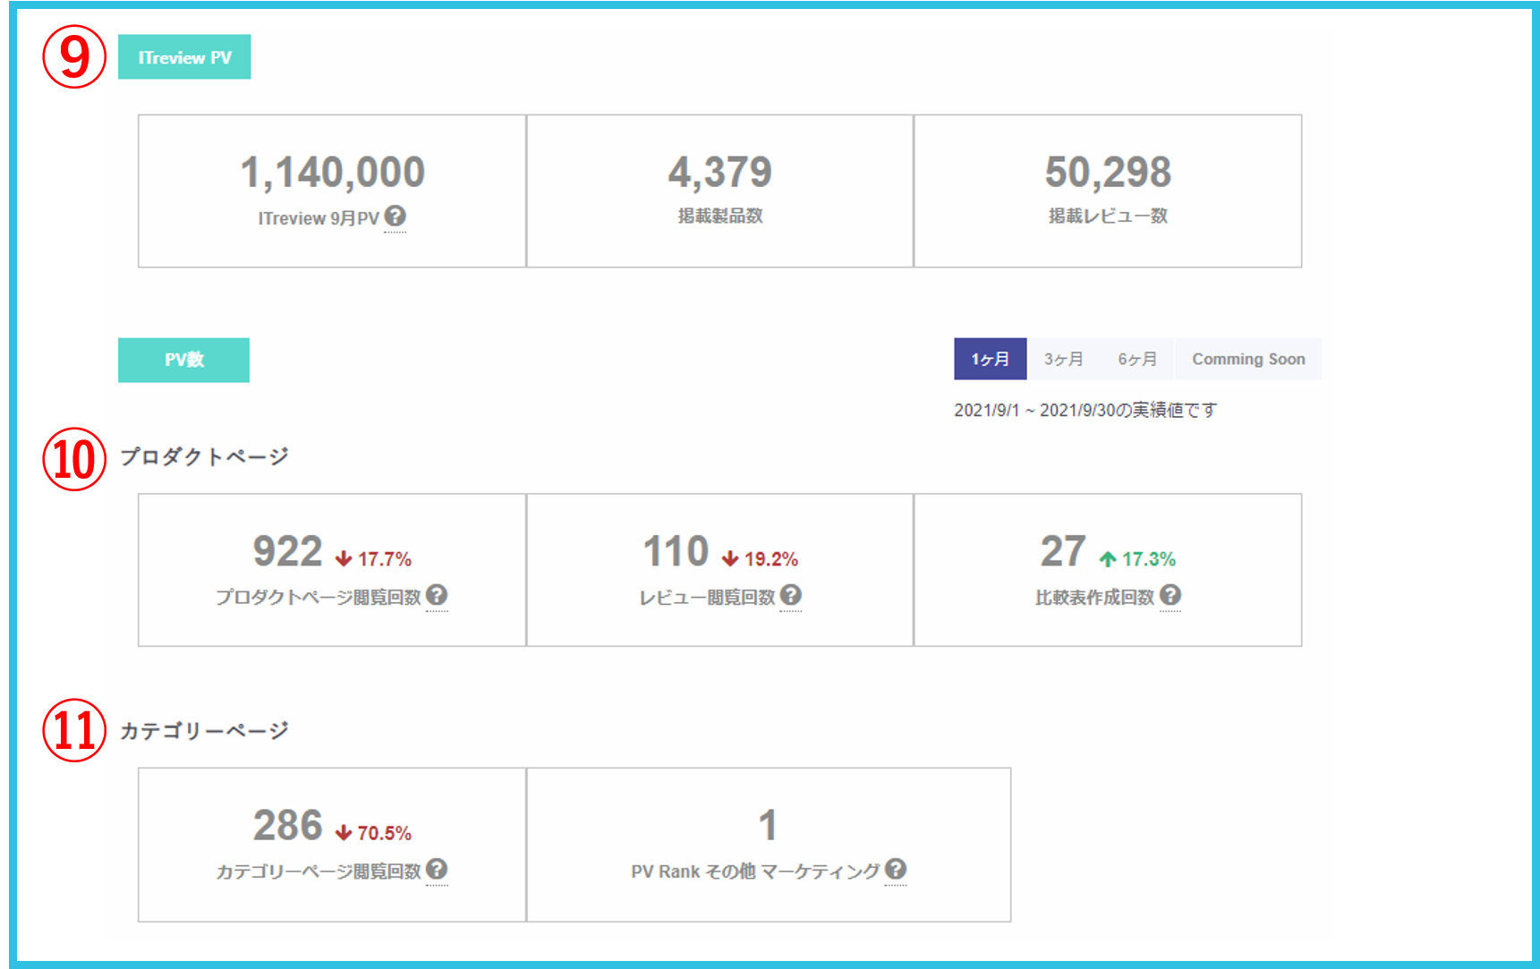Click help icon next to PV Rank その他 マーケティング

(896, 869)
